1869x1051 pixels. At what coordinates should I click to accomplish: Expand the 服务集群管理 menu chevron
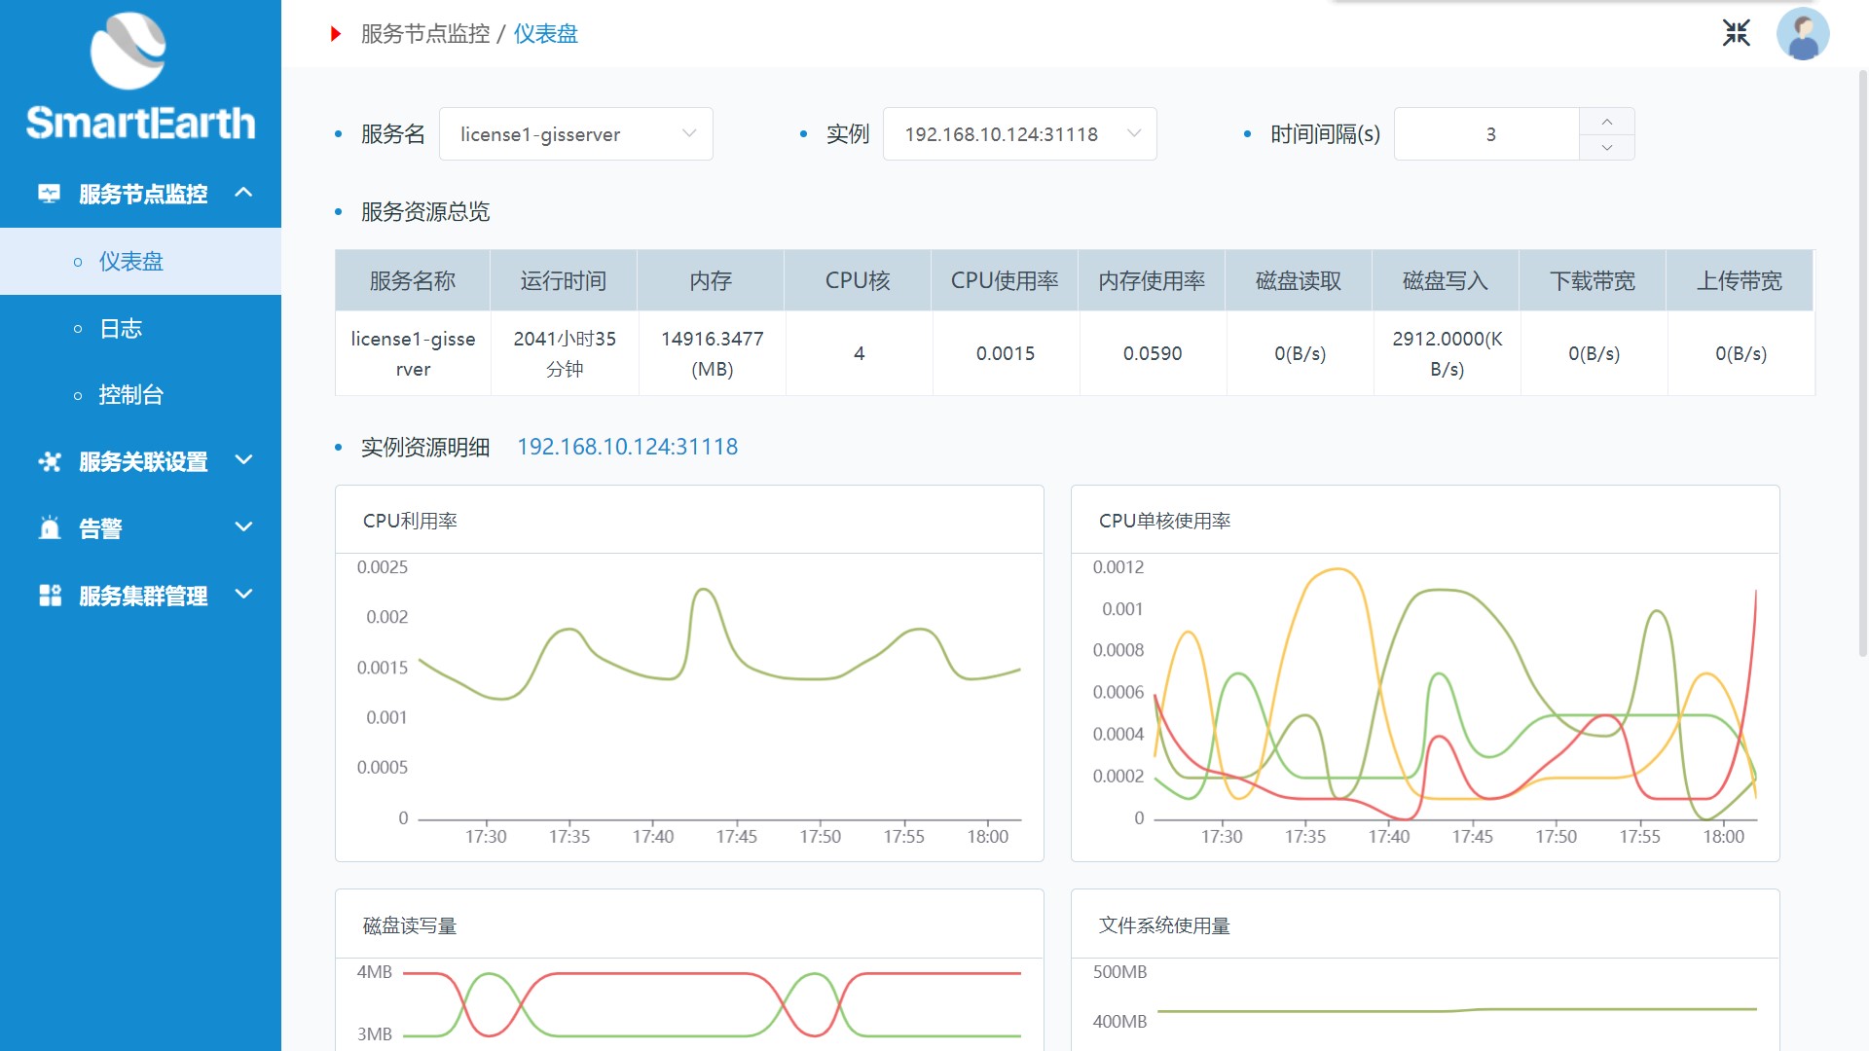[243, 595]
